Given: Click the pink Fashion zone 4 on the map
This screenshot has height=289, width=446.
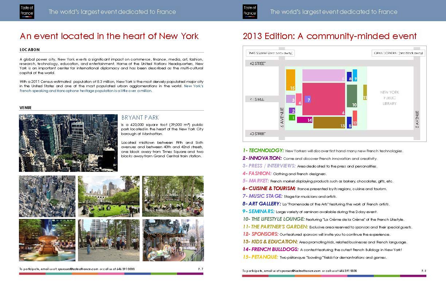Looking at the screenshot, I should pos(299,99).
